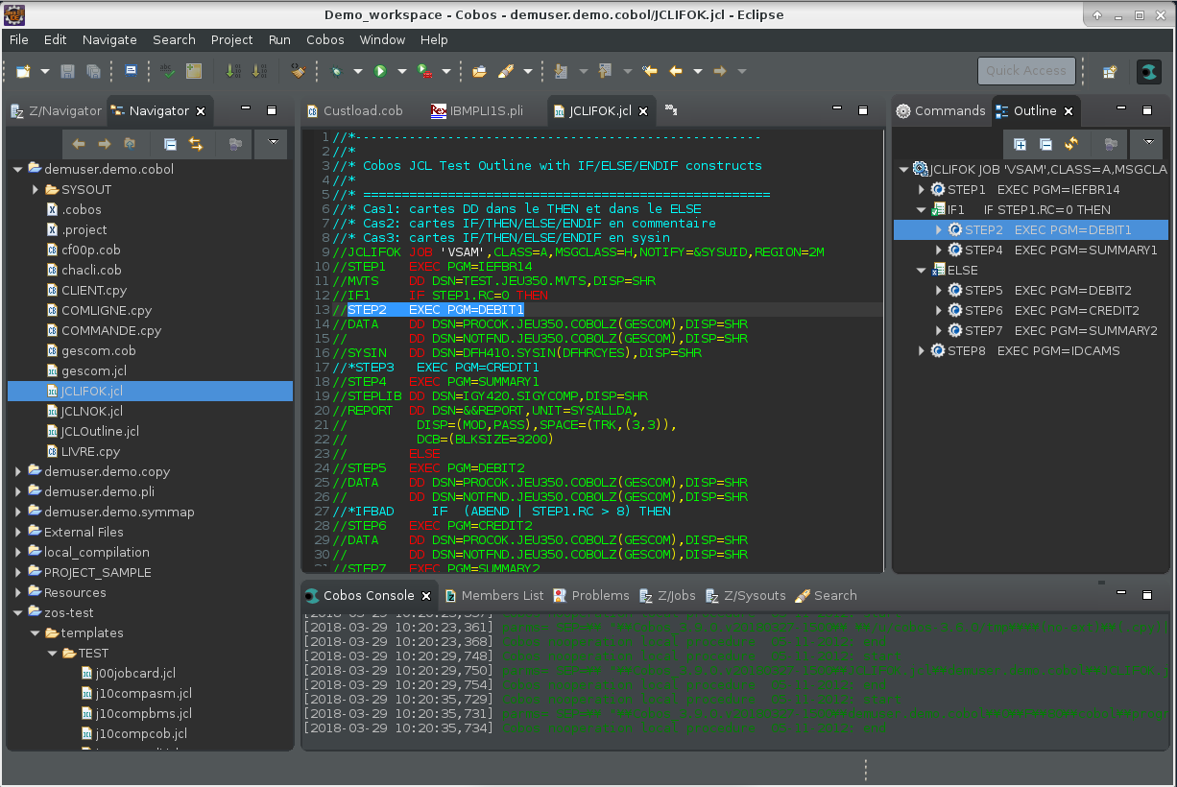The height and width of the screenshot is (787, 1177).
Task: Click Expand All in Outline toolbar
Action: [1021, 144]
